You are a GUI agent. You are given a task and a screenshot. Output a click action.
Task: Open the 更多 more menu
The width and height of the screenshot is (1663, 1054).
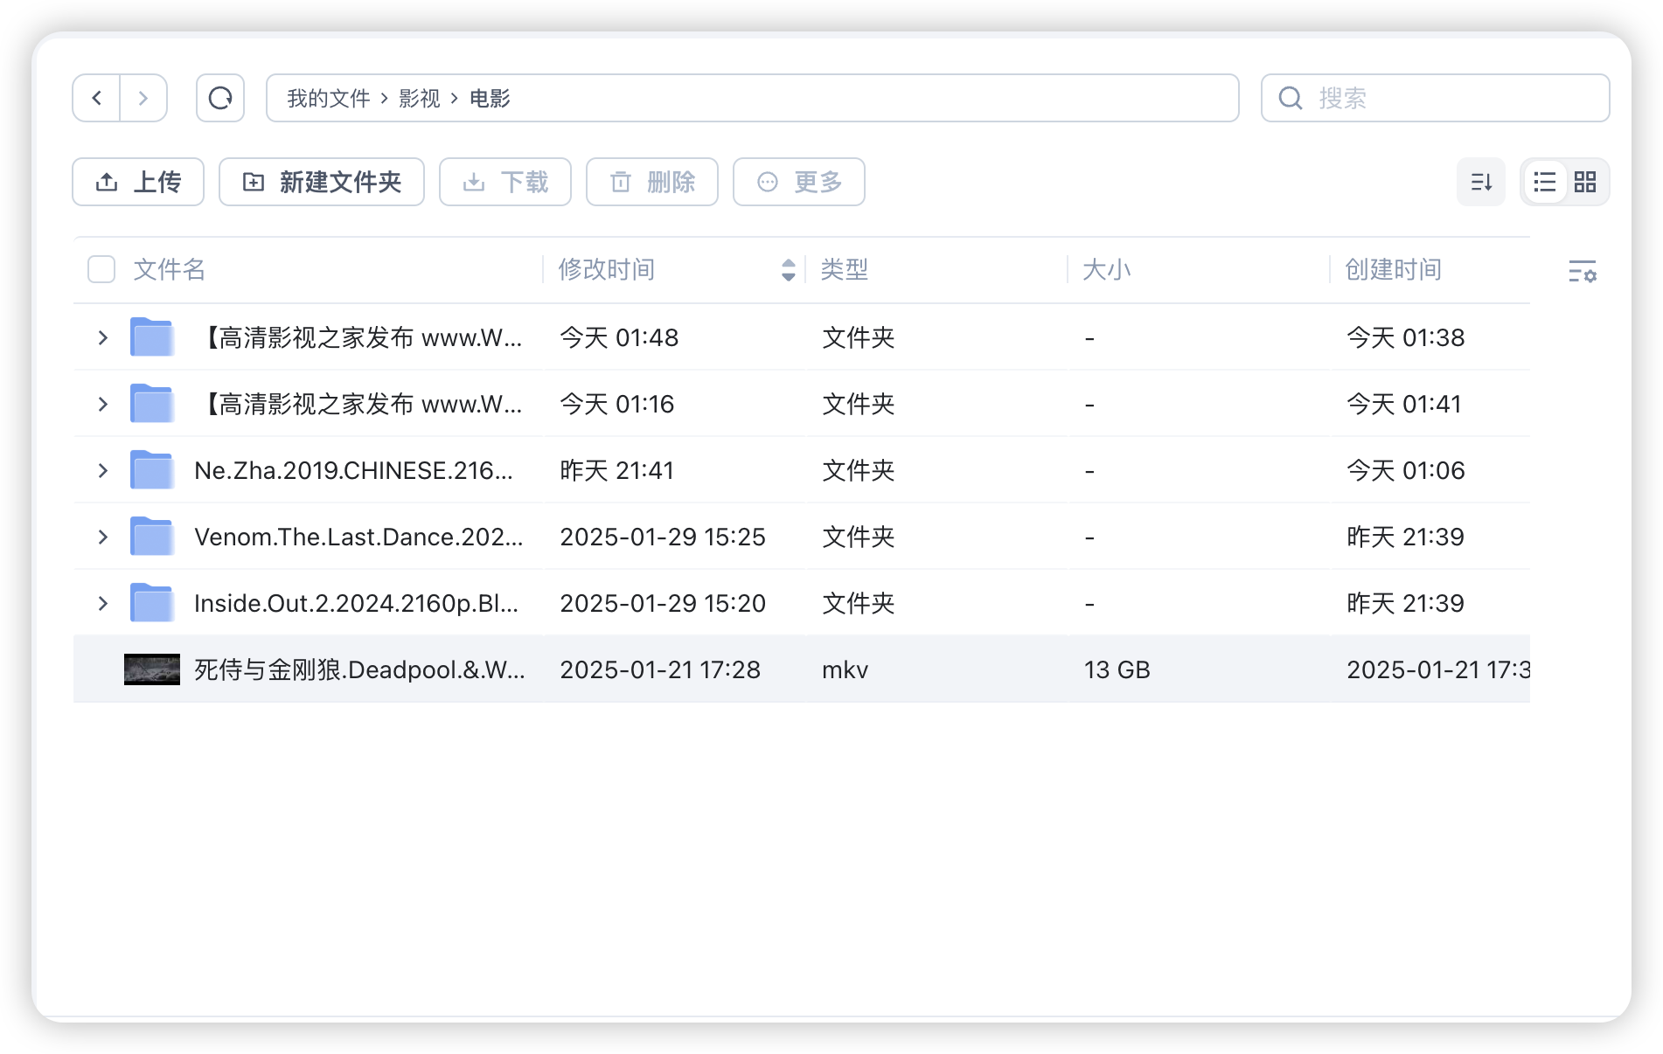(799, 182)
